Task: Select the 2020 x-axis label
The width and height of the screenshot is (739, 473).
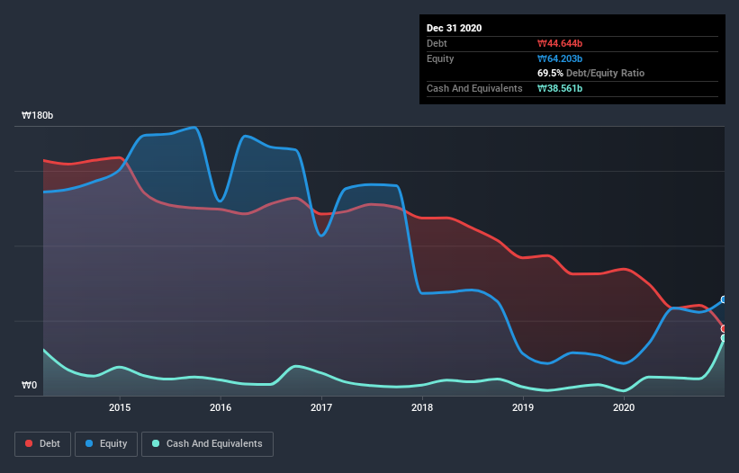Action: pyautogui.click(x=624, y=407)
